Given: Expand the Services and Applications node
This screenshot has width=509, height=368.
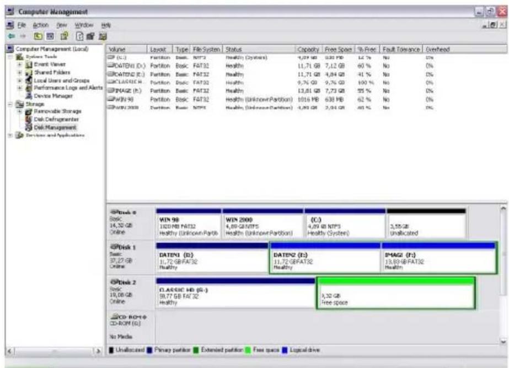Looking at the screenshot, I should point(10,135).
